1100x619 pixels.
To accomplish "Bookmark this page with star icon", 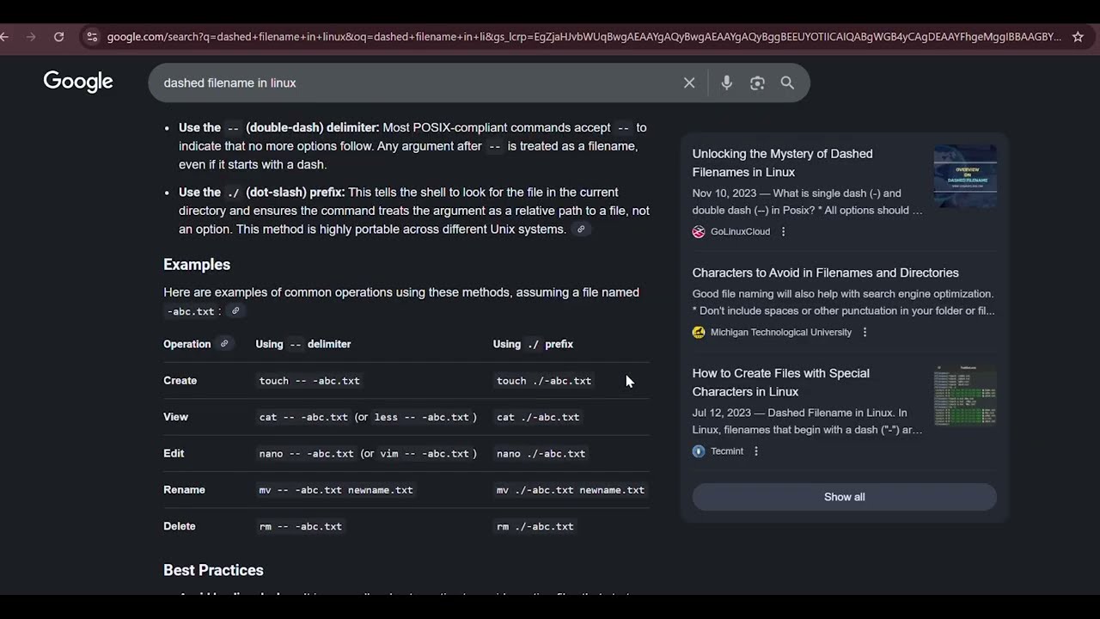I will coord(1078,37).
